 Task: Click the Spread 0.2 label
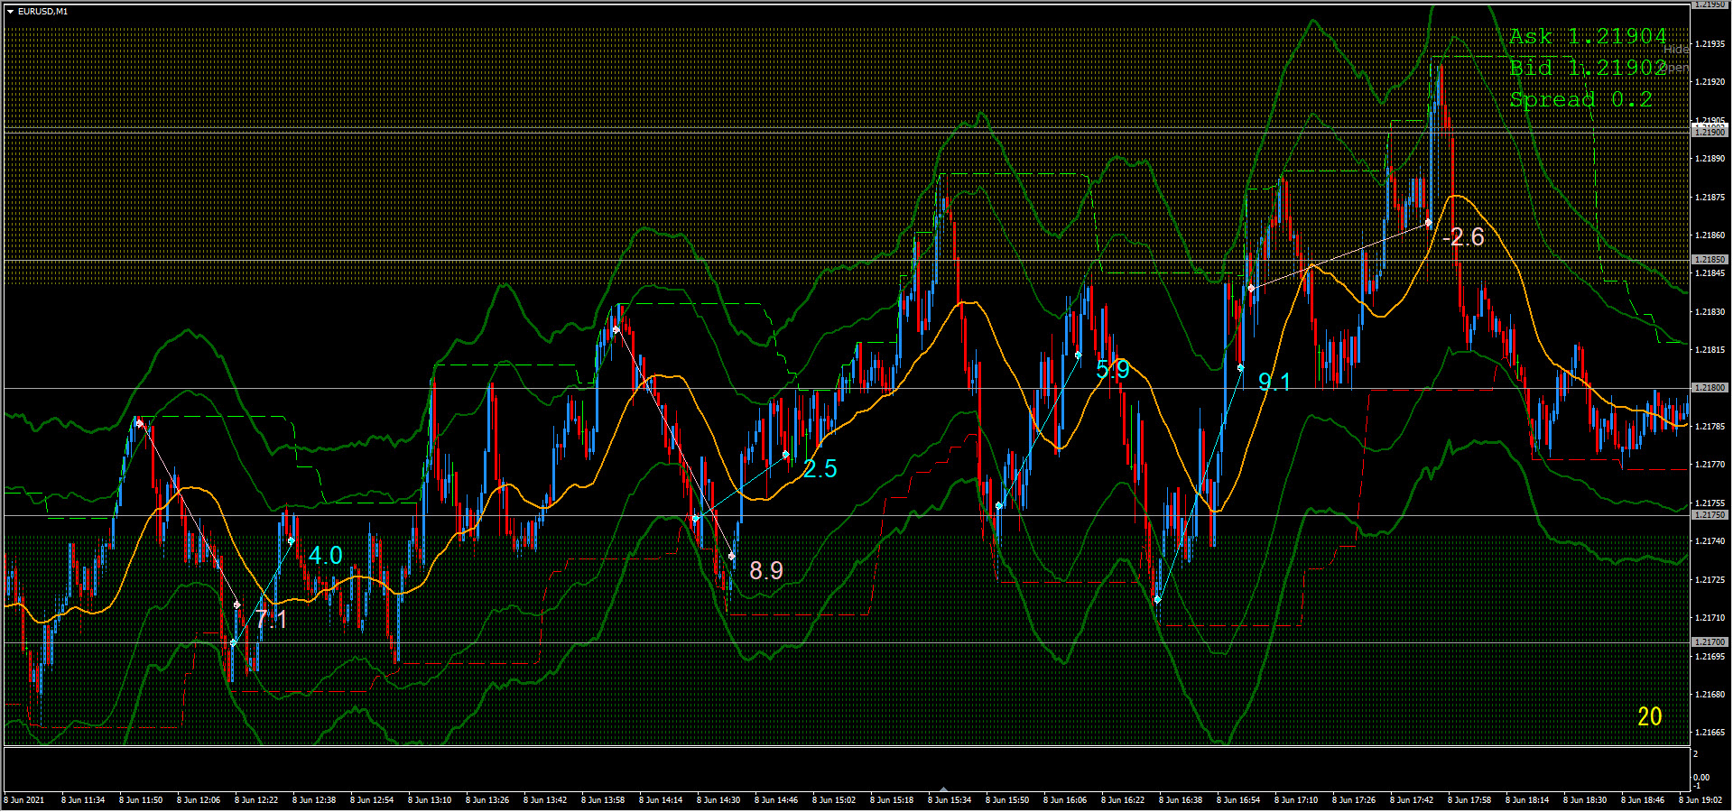coord(1581,99)
